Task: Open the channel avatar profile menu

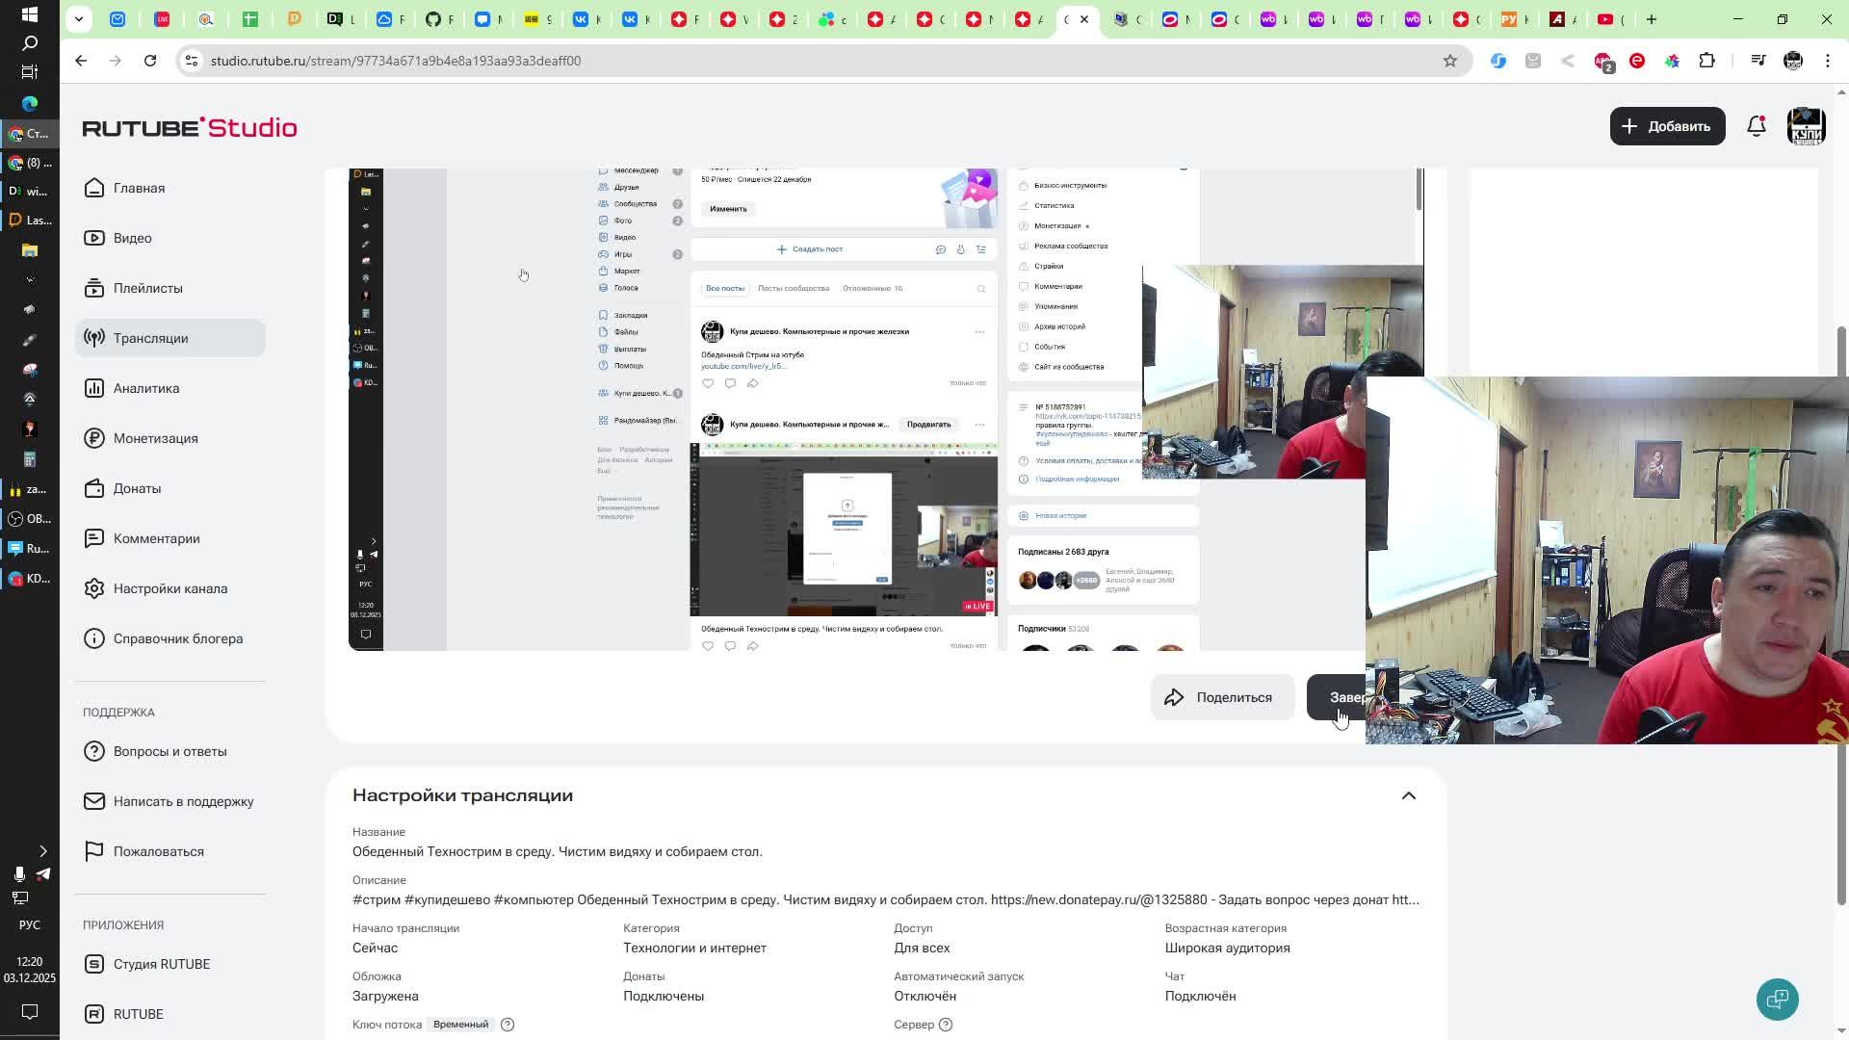Action: pos(1806,126)
